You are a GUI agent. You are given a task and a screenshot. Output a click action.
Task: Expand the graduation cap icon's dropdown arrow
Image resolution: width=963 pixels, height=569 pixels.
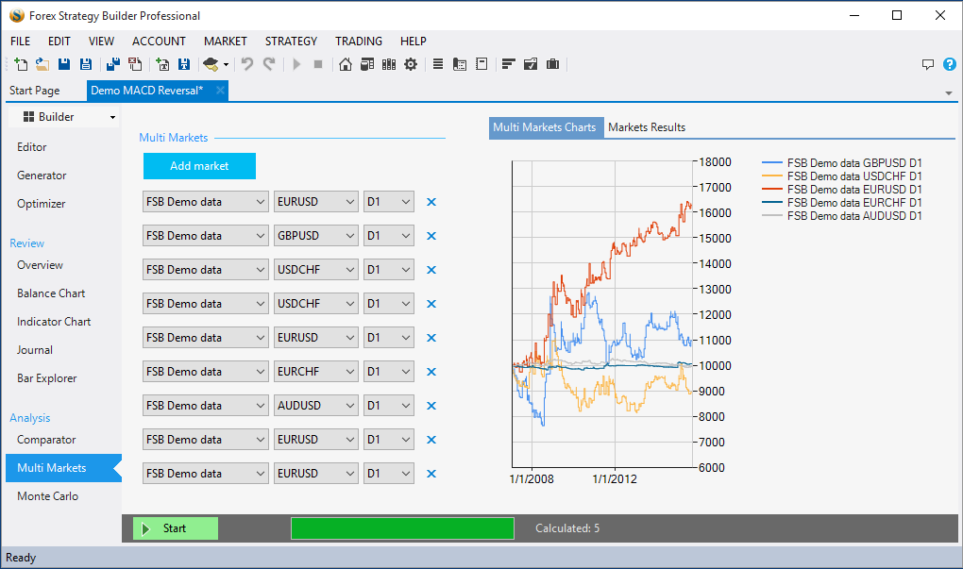[226, 64]
